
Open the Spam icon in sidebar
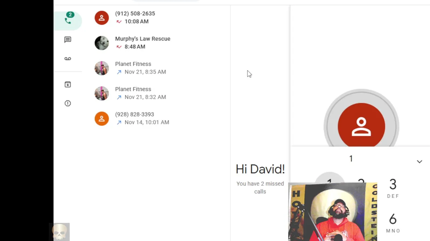[x=68, y=103]
